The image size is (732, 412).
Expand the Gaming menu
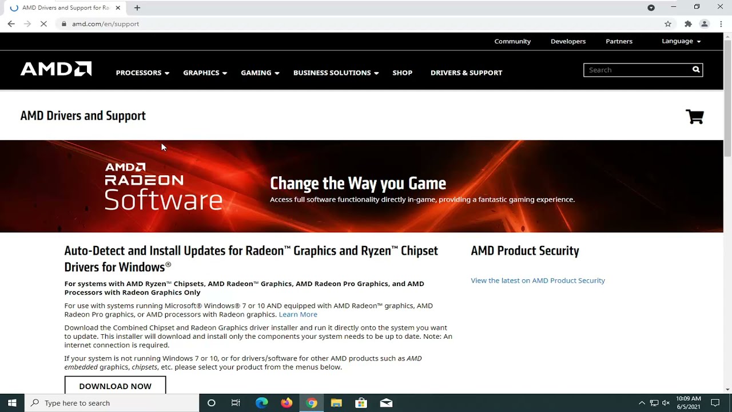pyautogui.click(x=260, y=73)
